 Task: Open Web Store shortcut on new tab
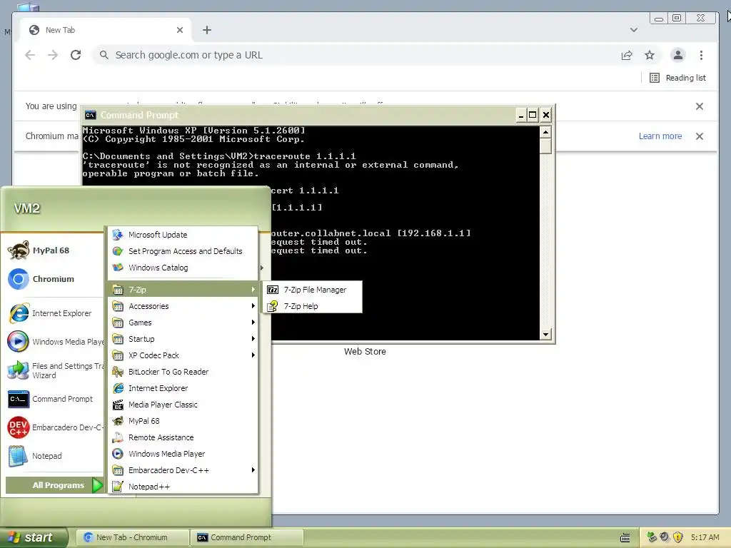(x=365, y=351)
